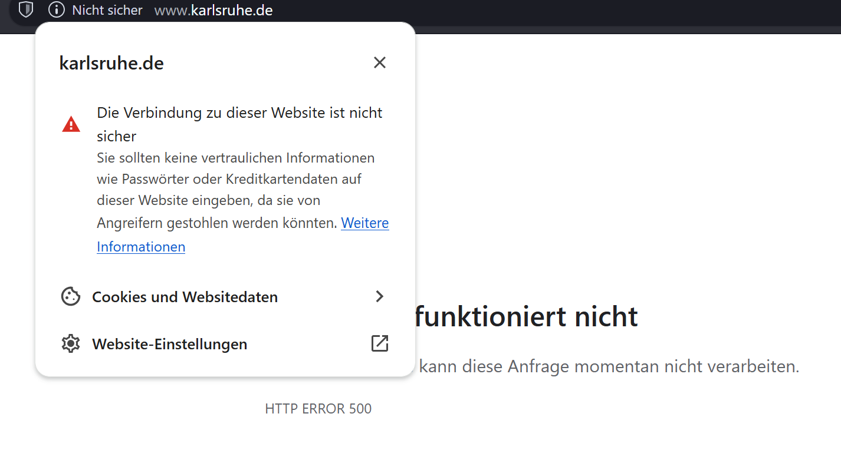Image resolution: width=841 pixels, height=450 pixels.
Task: Expand the Cookies und Websitedaten chevron arrow
Action: click(x=379, y=296)
